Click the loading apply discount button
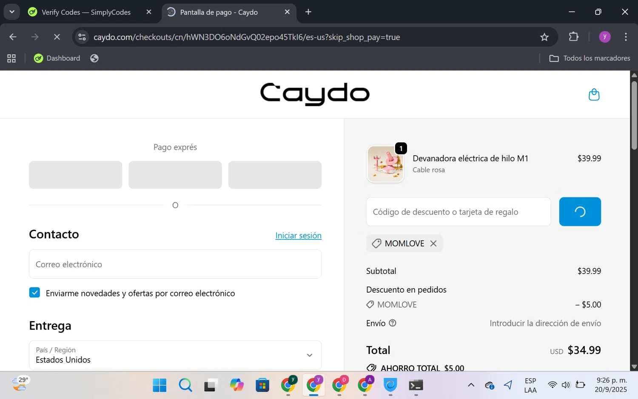The width and height of the screenshot is (638, 399). (x=580, y=211)
